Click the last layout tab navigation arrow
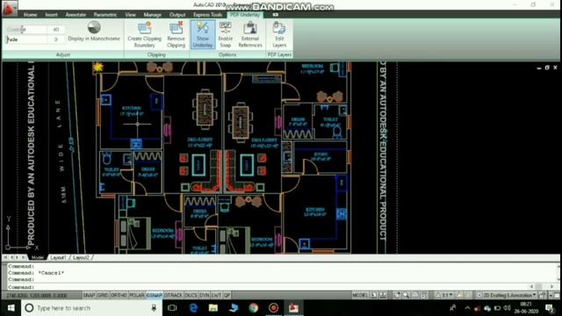Image resolution: width=562 pixels, height=316 pixels. coord(24,257)
